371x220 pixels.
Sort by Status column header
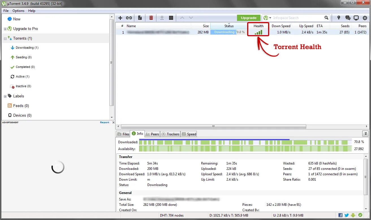click(x=229, y=26)
